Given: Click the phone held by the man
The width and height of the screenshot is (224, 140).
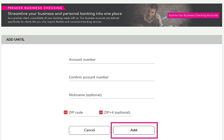Looking at the screenshot, I should 156,14.
